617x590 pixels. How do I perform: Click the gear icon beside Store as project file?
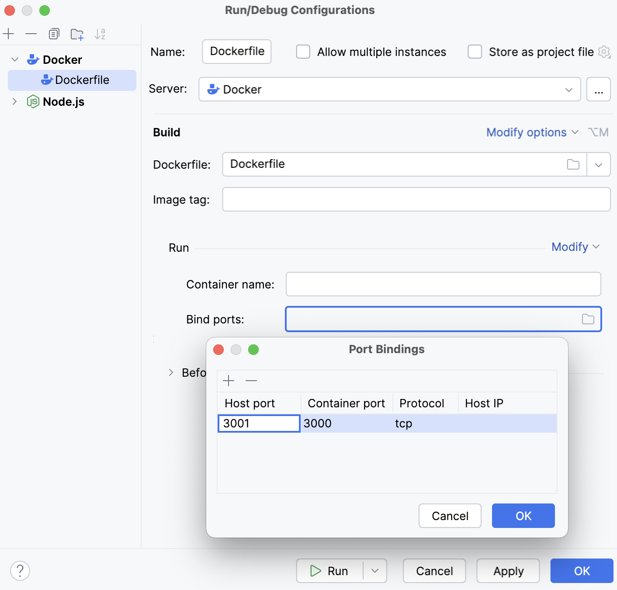pos(604,52)
